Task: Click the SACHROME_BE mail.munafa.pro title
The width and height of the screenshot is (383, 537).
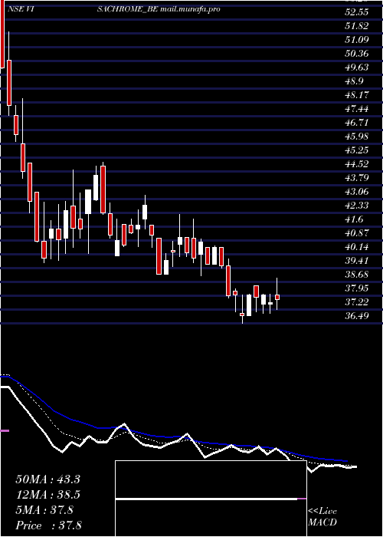Action: pyautogui.click(x=159, y=9)
